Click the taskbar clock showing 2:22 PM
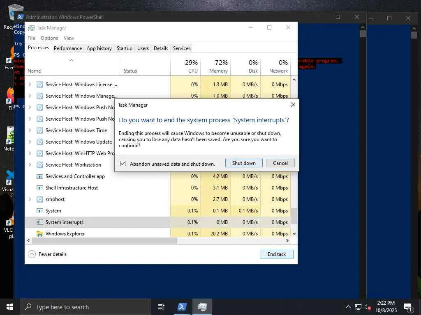Image resolution: width=421 pixels, height=315 pixels. pos(386,307)
